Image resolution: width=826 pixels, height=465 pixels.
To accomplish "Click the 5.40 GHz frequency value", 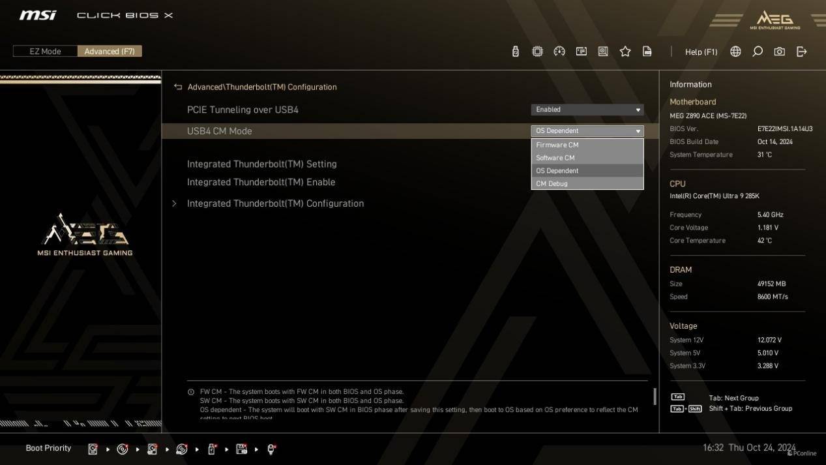I will (771, 215).
